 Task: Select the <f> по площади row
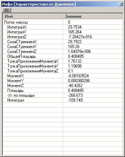click(x=63, y=95)
